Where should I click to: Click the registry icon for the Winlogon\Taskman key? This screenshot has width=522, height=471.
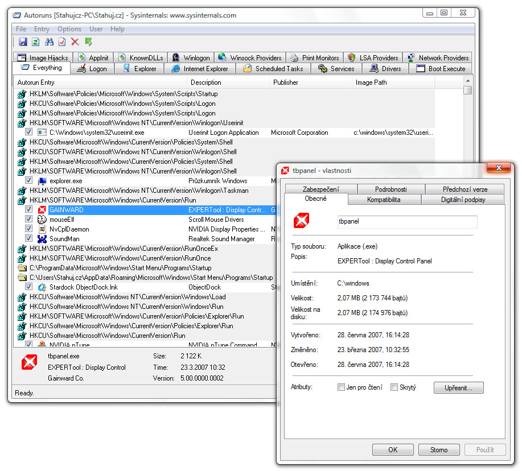pos(22,191)
